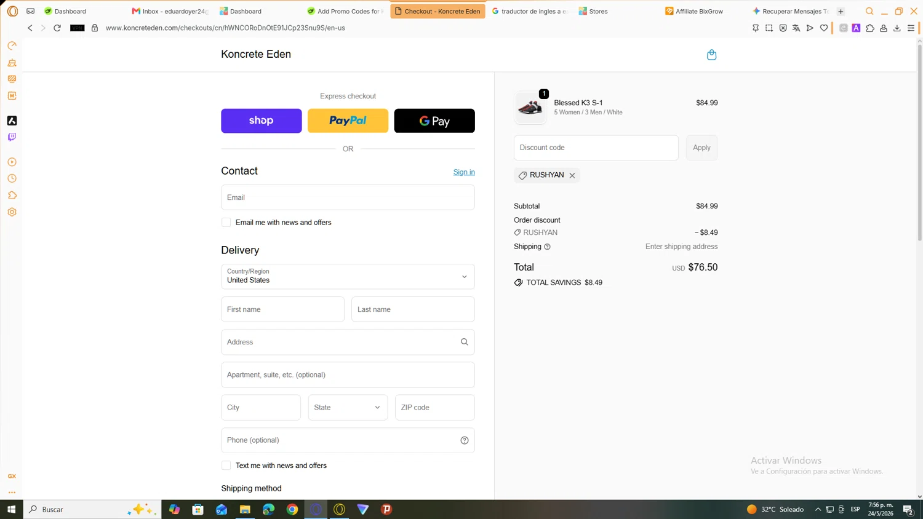Click the browser address bar URL

[x=225, y=28]
